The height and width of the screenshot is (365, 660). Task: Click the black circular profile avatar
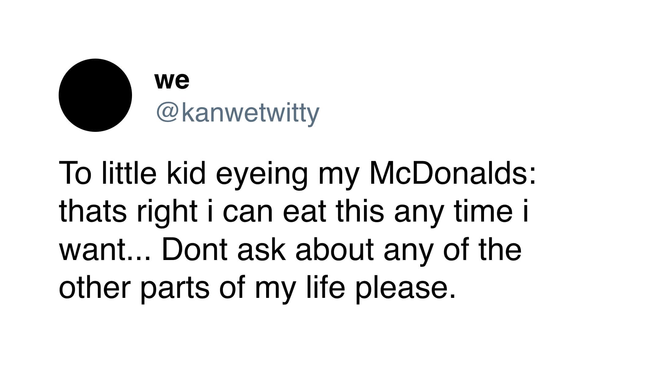95,95
